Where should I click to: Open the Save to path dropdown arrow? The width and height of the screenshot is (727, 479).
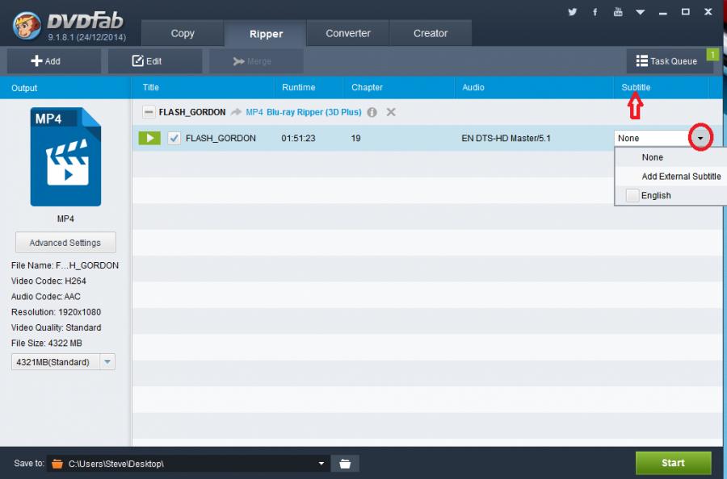pos(321,463)
